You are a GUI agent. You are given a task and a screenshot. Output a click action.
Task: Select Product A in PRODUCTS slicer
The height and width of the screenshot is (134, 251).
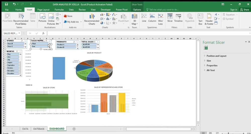click(66, 44)
